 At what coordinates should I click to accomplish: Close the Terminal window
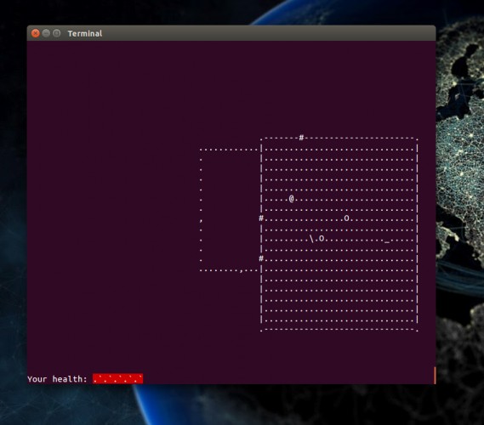(36, 33)
